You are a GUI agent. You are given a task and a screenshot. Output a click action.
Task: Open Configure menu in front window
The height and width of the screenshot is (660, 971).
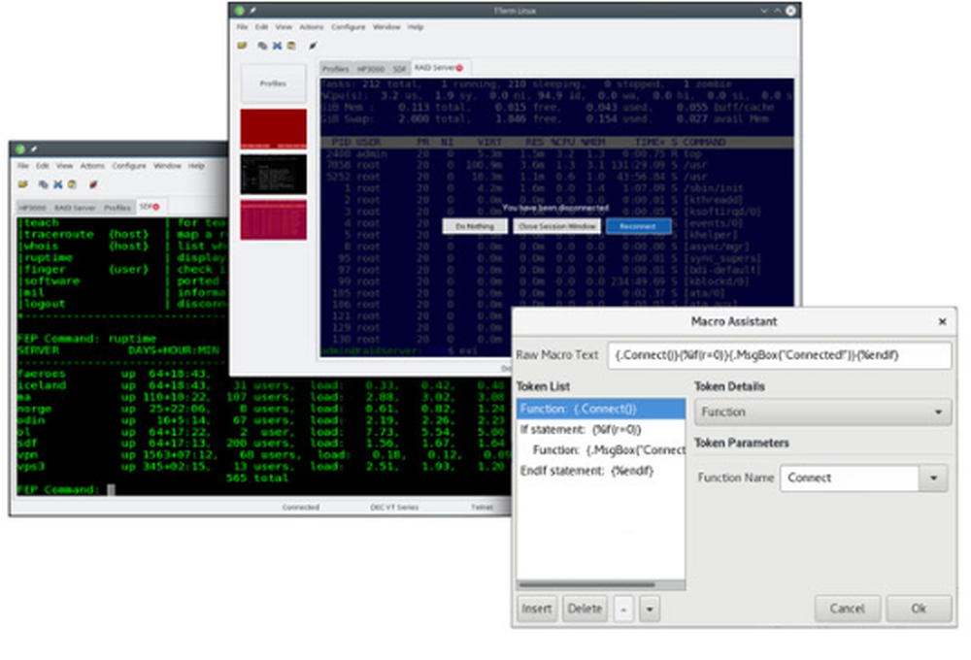(348, 27)
